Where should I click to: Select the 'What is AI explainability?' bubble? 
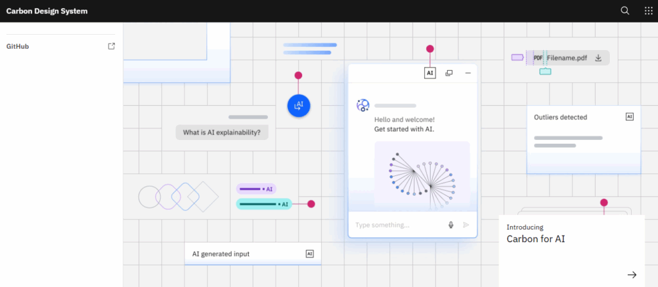point(222,133)
